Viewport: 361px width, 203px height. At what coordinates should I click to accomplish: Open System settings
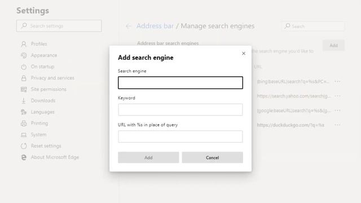tap(38, 134)
